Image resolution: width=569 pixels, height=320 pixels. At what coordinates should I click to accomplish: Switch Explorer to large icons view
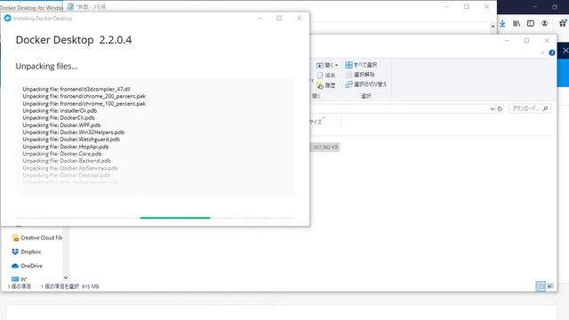550,286
